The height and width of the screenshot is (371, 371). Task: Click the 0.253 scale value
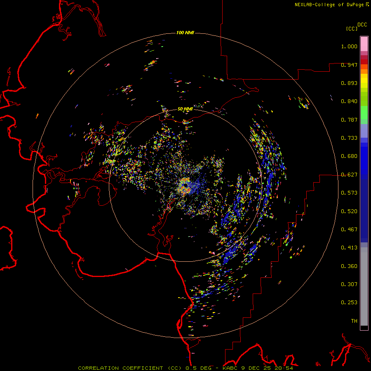click(x=349, y=303)
